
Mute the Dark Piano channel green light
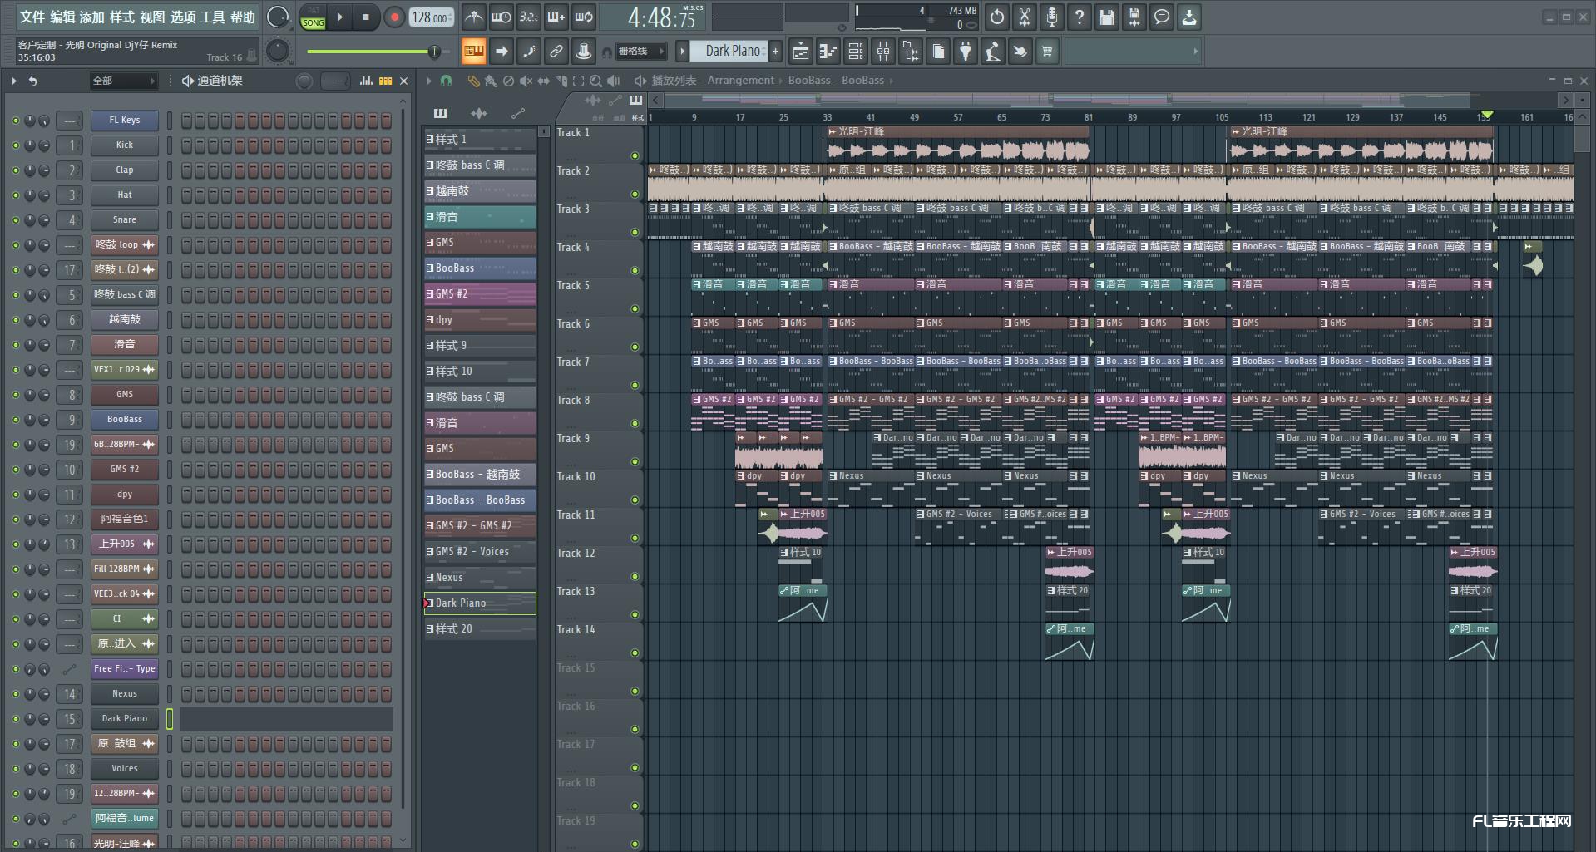pyautogui.click(x=15, y=719)
